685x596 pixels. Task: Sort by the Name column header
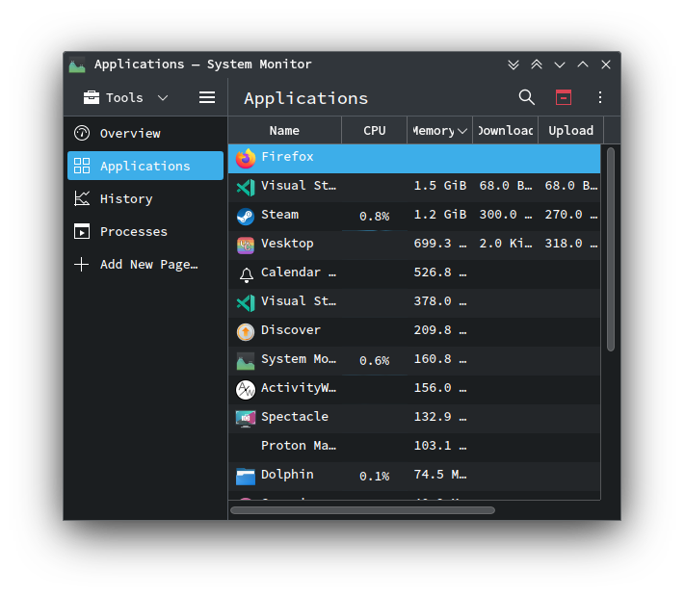tap(284, 131)
